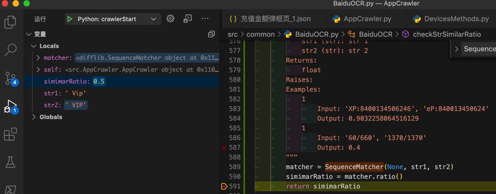This screenshot has height=194, width=496.
Task: Open more debug actions ellipsis menu
Action: click(x=205, y=18)
